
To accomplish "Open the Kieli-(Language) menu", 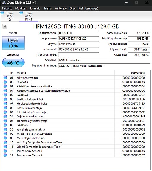I will [x=88, y=8].
